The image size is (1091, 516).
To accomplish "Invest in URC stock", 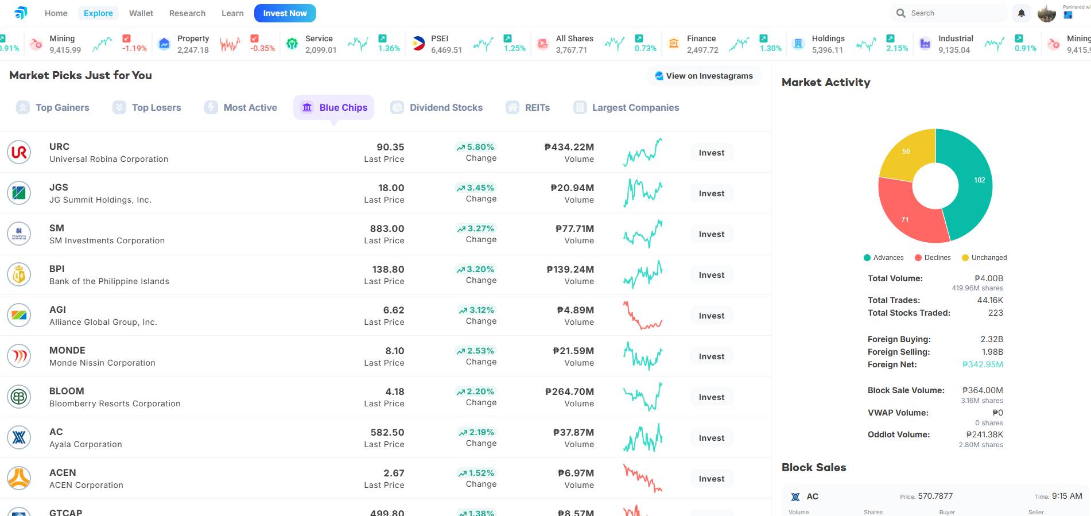I will click(x=712, y=153).
